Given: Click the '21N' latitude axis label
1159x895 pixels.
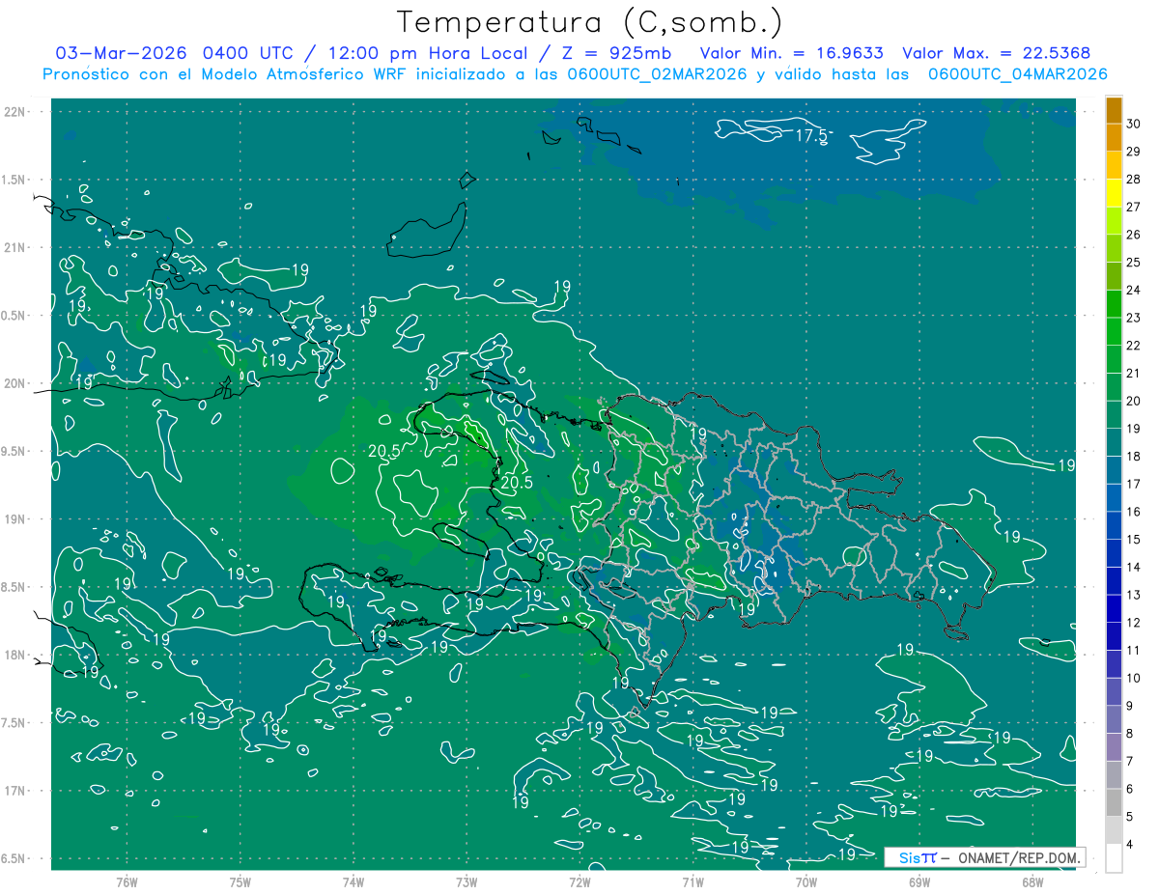Looking at the screenshot, I should tap(14, 247).
